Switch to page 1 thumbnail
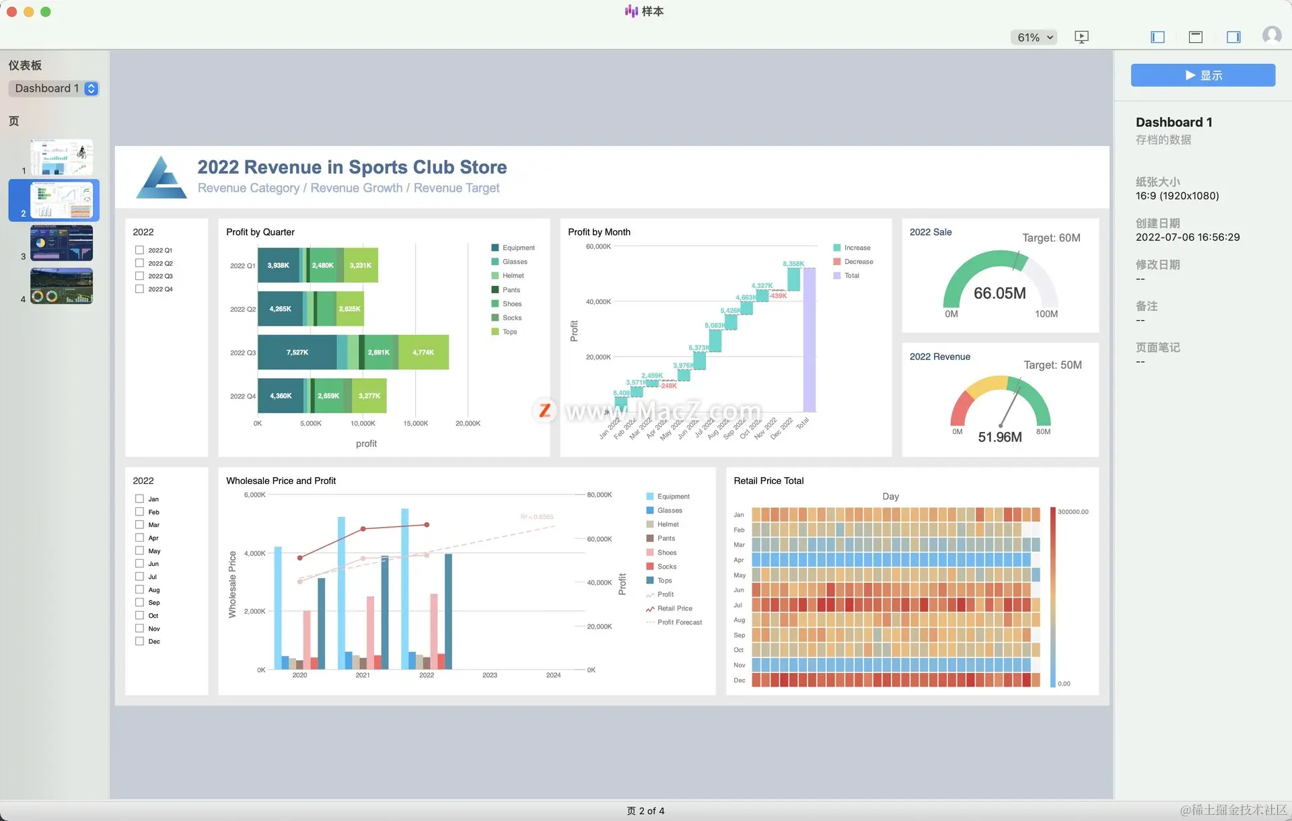This screenshot has width=1292, height=821. point(61,157)
